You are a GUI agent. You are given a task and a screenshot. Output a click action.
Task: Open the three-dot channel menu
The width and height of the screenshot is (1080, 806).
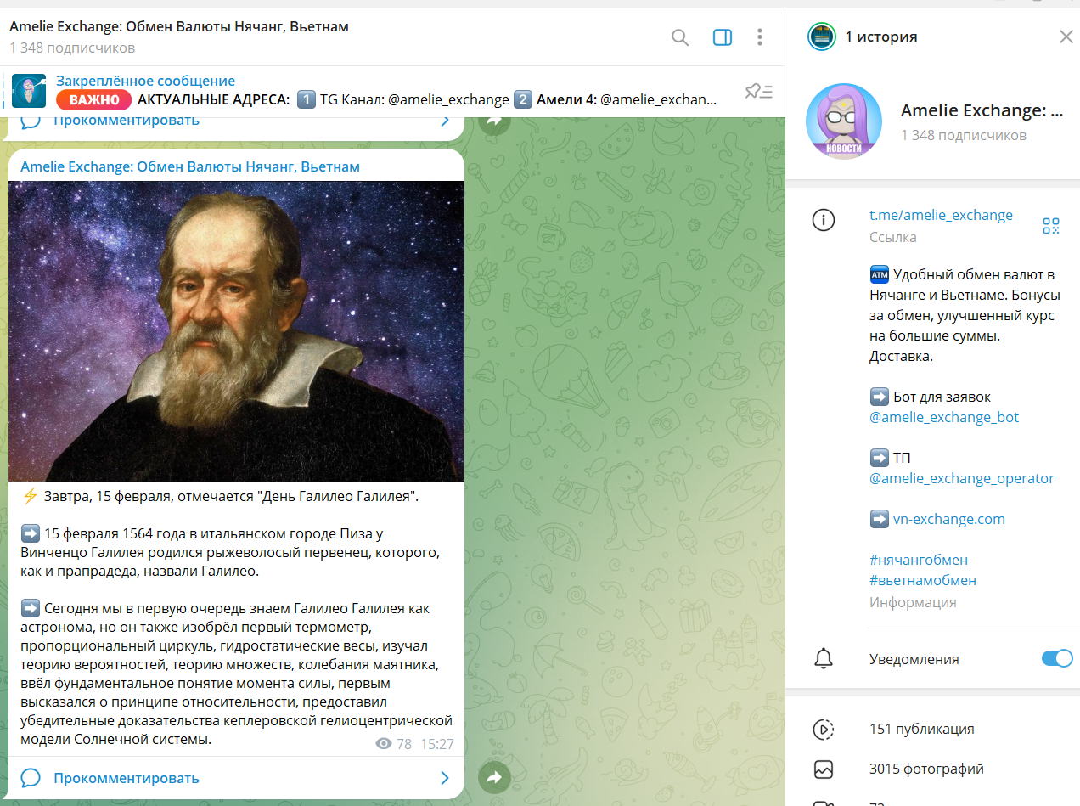click(760, 37)
